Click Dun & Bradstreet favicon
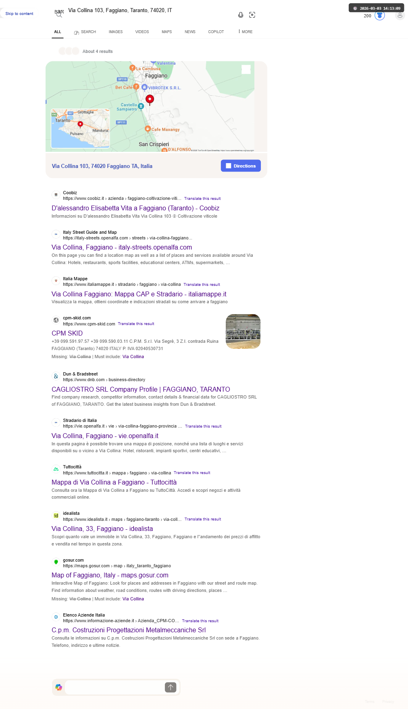 tap(56, 376)
